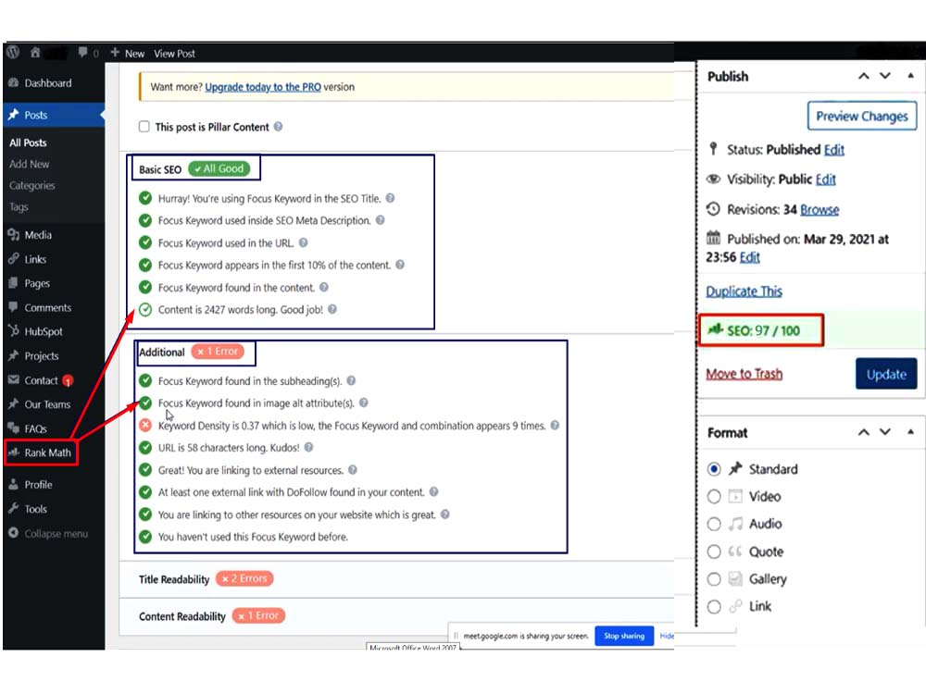Open View Post in the admin bar
This screenshot has height=694, width=926.
click(x=174, y=54)
